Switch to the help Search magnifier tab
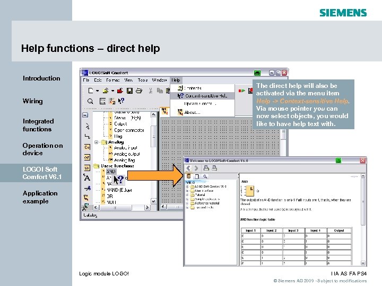 pos(205,176)
